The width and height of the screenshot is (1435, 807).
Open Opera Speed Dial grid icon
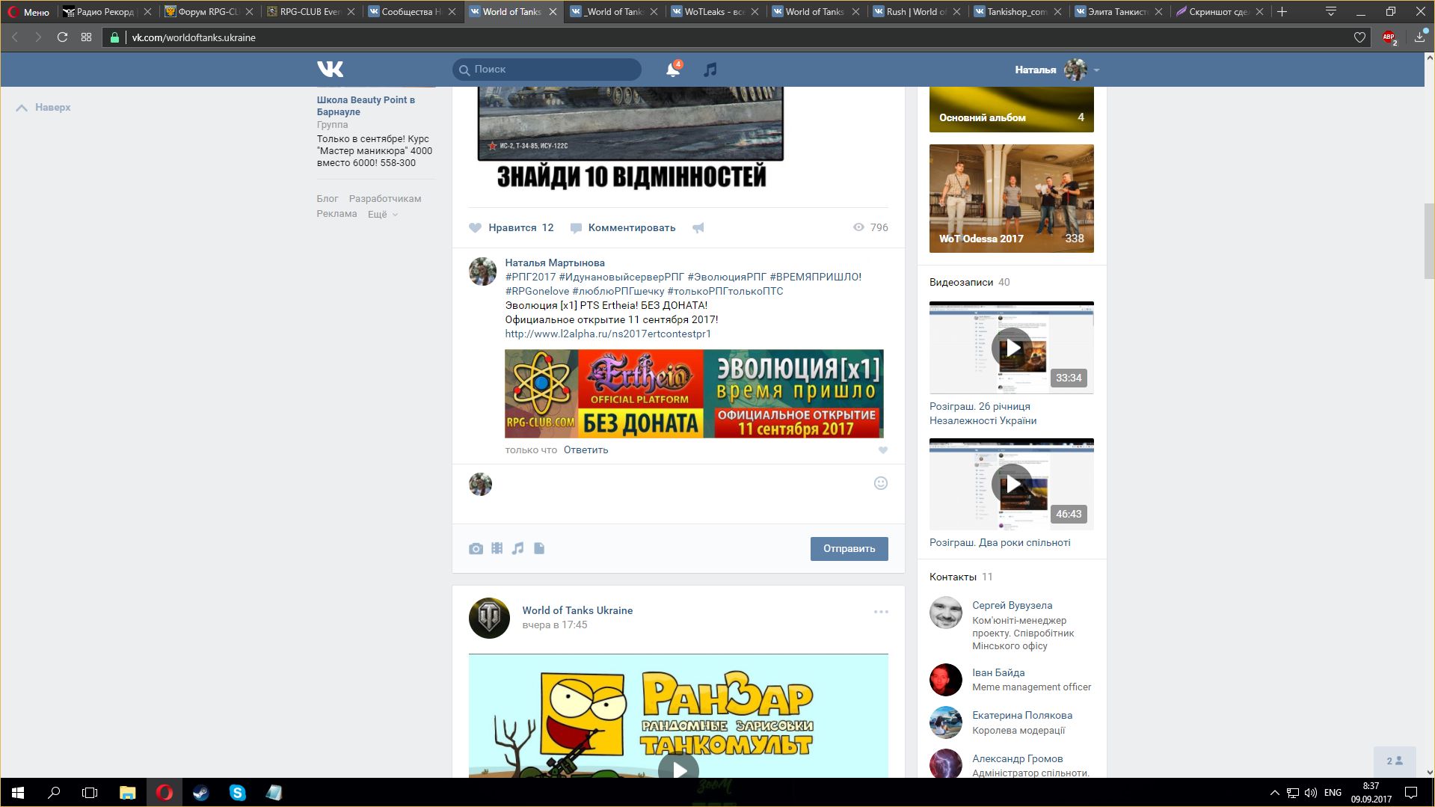coord(86,37)
